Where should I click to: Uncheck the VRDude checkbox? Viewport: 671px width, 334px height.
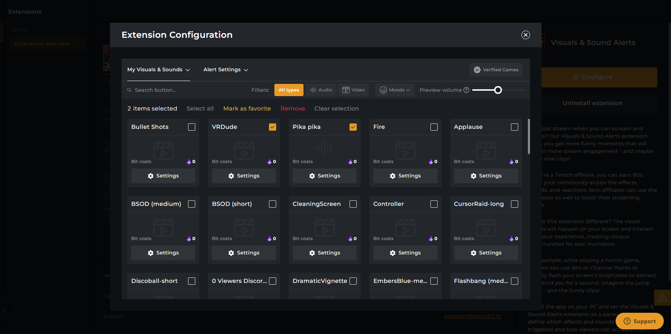pos(273,127)
